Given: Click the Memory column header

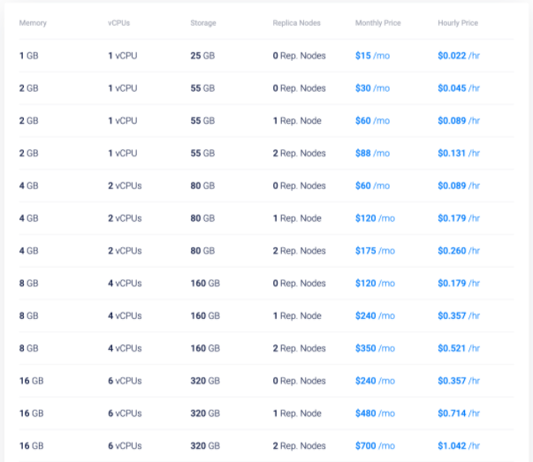Looking at the screenshot, I should pos(33,23).
